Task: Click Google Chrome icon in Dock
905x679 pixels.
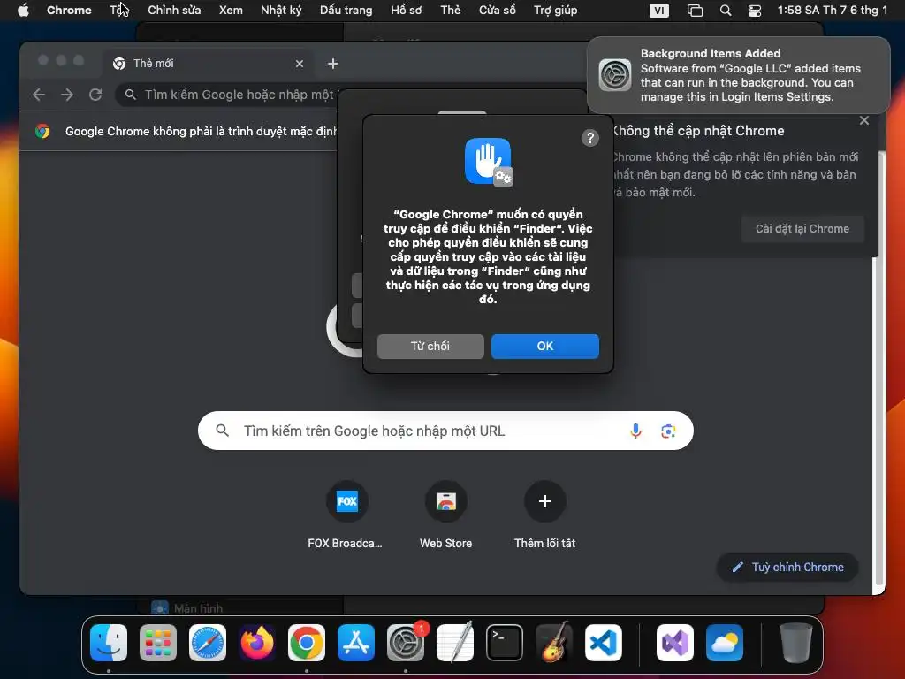Action: pos(307,643)
